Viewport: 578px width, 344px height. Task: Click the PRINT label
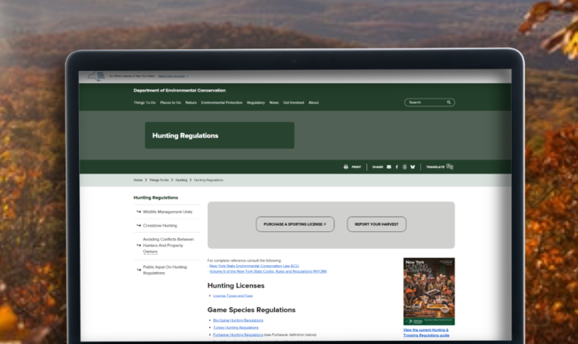coord(356,167)
